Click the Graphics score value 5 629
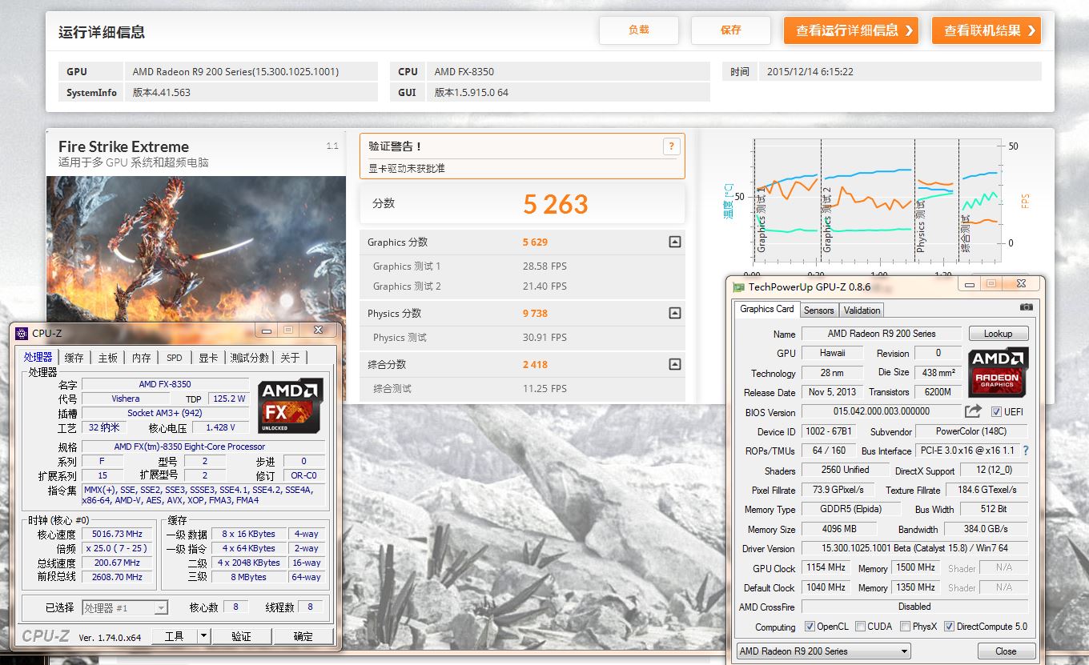The image size is (1089, 665). pyautogui.click(x=535, y=242)
